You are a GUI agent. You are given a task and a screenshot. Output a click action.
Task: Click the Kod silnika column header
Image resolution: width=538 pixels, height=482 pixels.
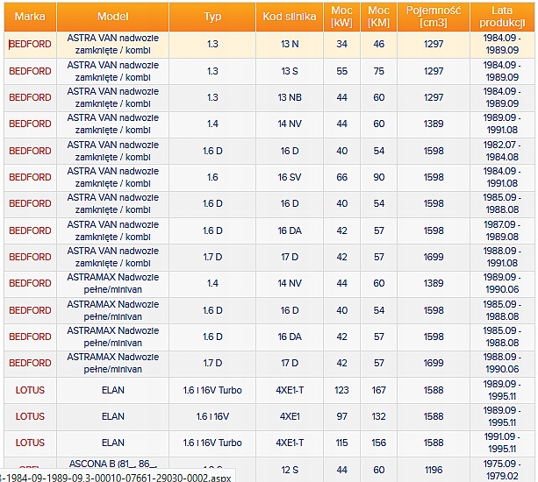[x=290, y=17]
